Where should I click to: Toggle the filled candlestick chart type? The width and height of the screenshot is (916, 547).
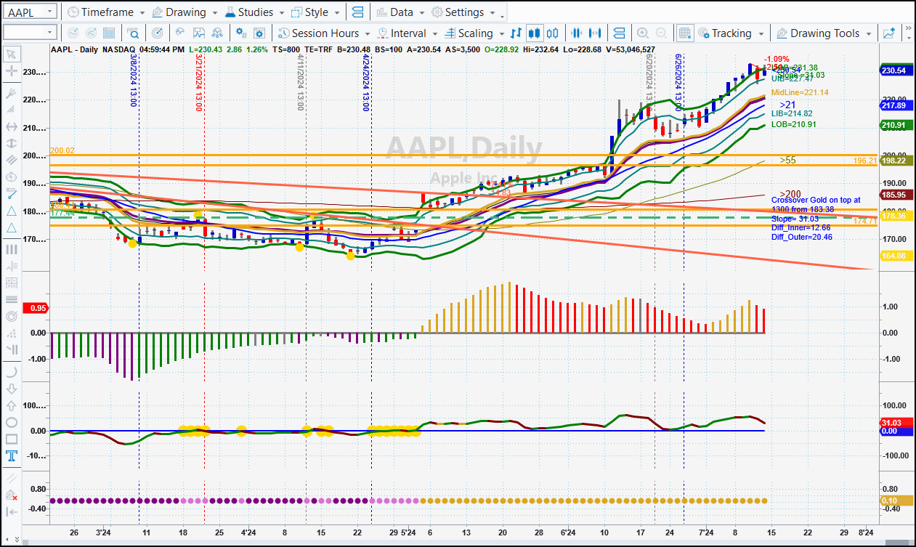535,33
